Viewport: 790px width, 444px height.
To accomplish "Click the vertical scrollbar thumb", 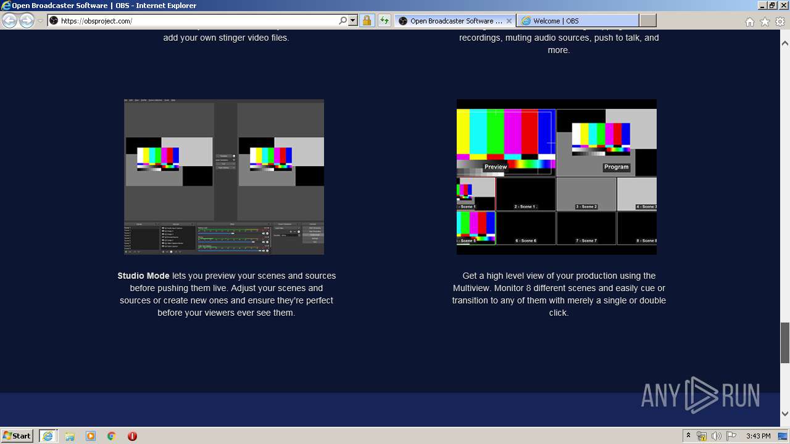I will [x=785, y=342].
